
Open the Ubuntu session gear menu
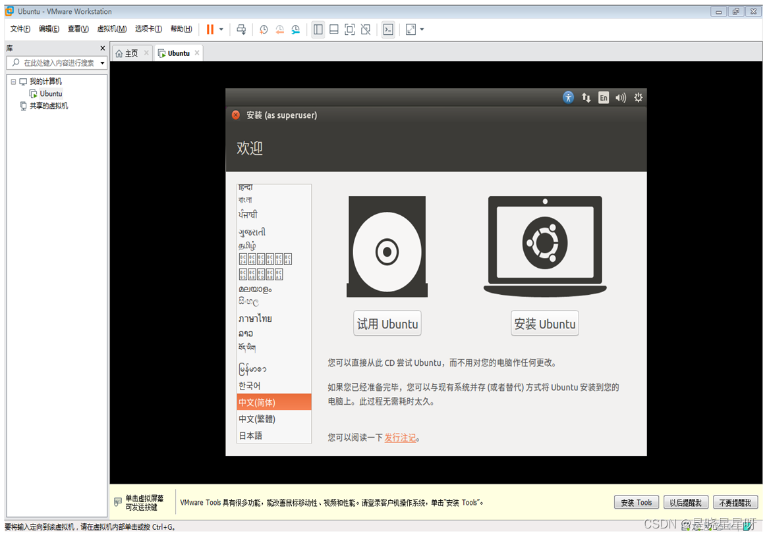638,97
